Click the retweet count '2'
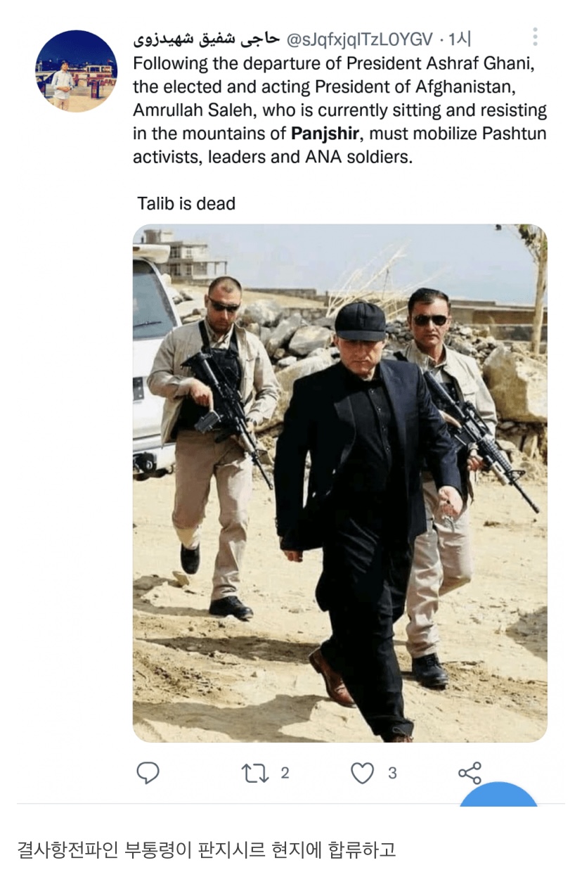The width and height of the screenshot is (582, 891). click(285, 773)
